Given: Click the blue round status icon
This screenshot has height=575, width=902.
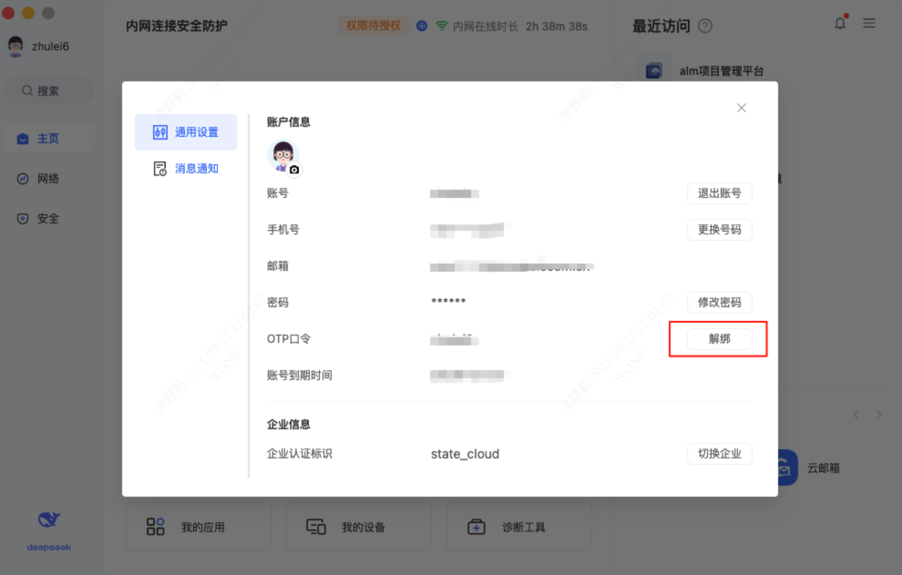Looking at the screenshot, I should pyautogui.click(x=422, y=26).
